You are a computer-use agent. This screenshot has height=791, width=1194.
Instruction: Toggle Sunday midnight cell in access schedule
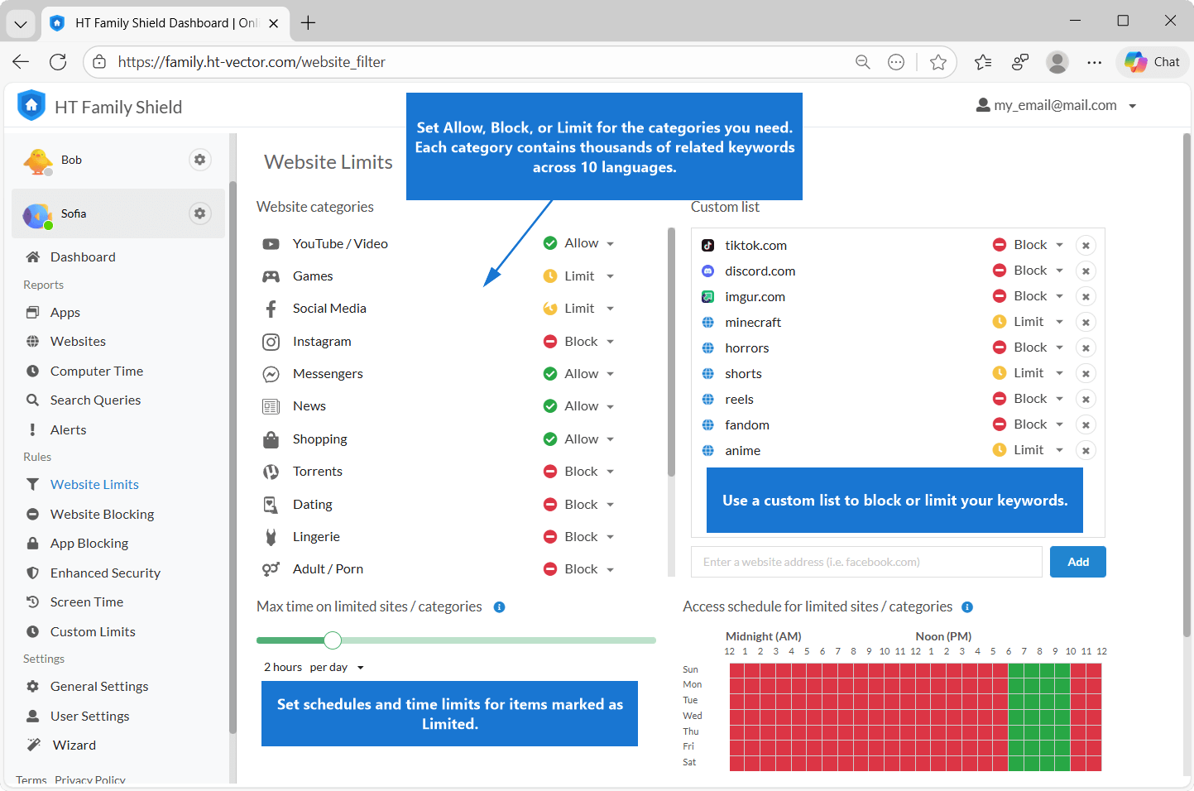736,669
